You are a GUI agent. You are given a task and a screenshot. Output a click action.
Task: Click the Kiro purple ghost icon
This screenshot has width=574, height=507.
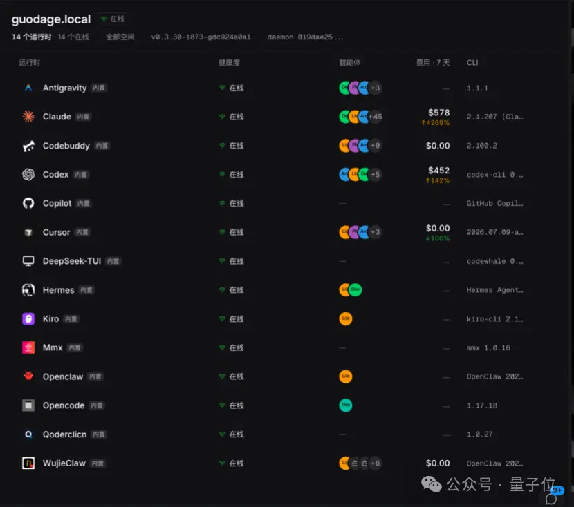point(28,318)
